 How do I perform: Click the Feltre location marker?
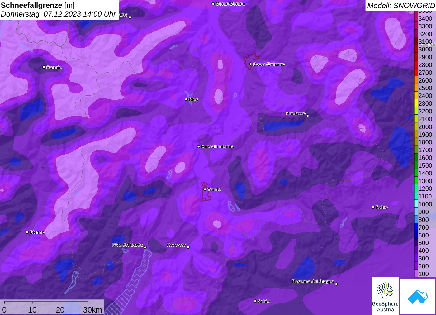click(x=373, y=207)
